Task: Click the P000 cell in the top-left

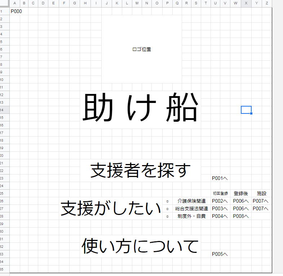Action: pos(16,11)
